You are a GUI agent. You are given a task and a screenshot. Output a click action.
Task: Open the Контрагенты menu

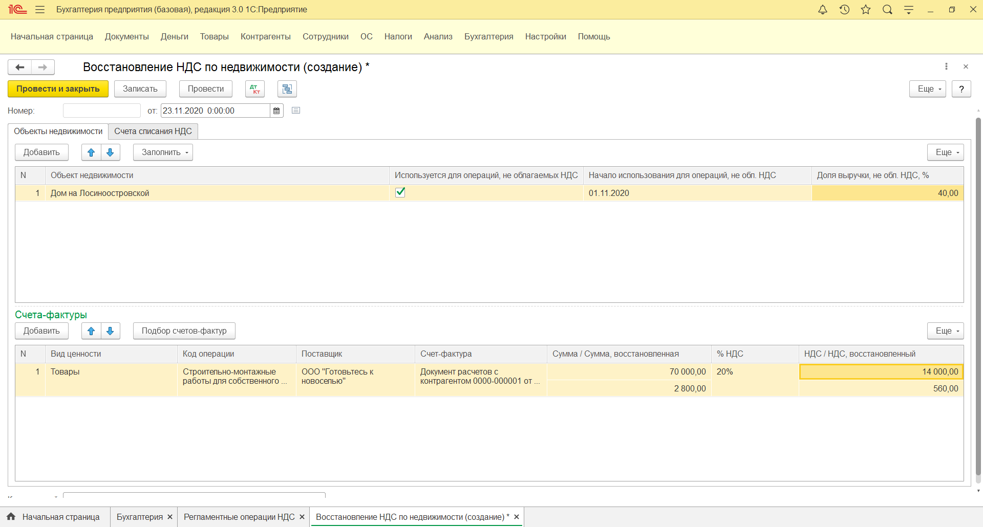266,37
